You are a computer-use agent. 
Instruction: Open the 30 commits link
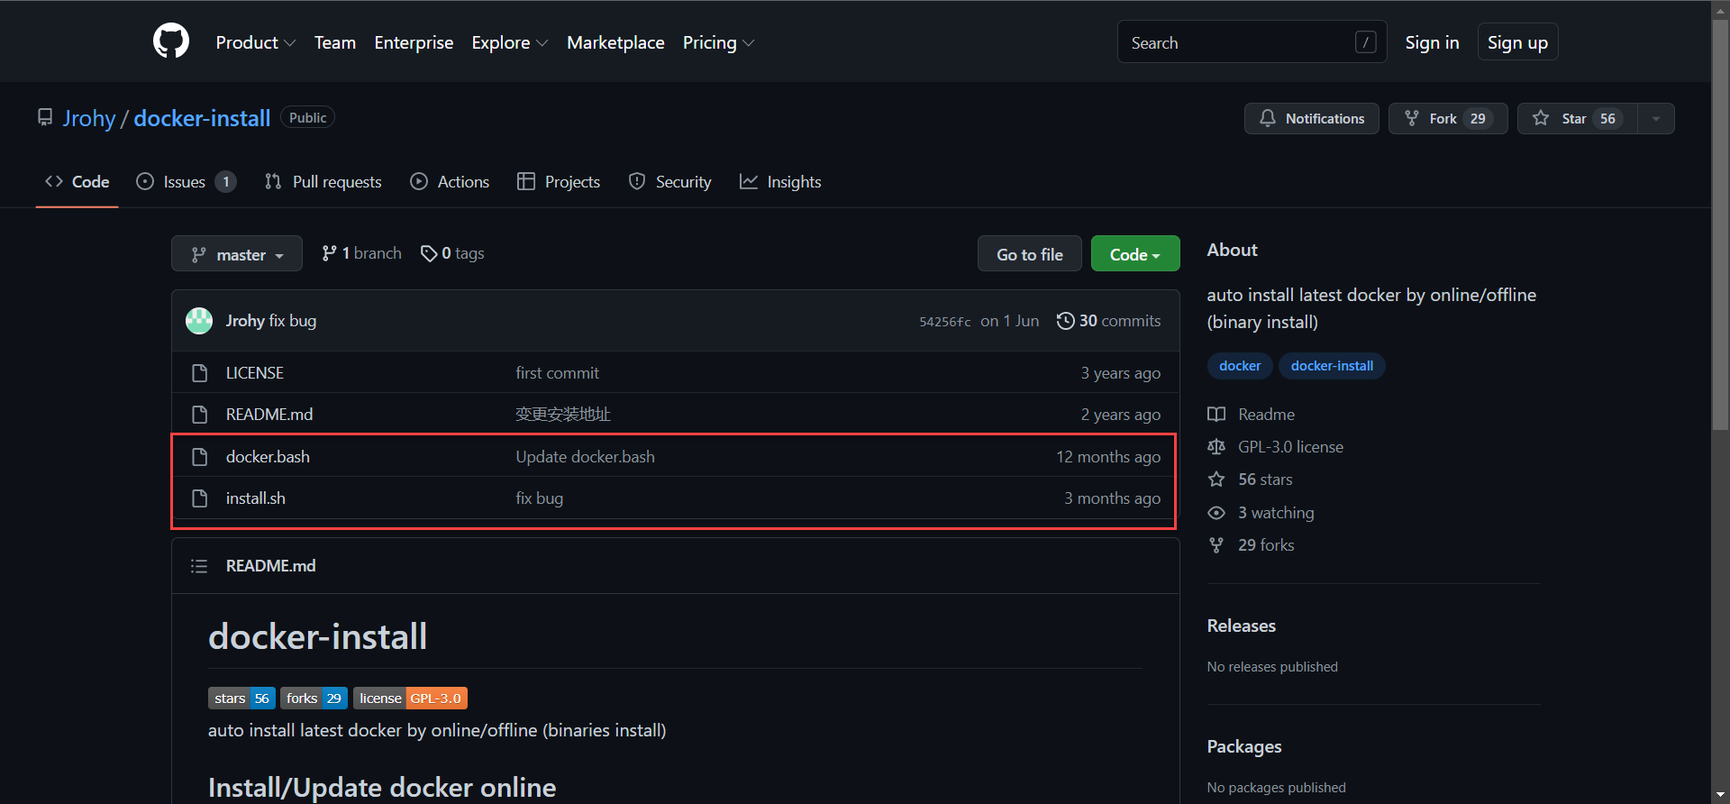(x=1109, y=321)
